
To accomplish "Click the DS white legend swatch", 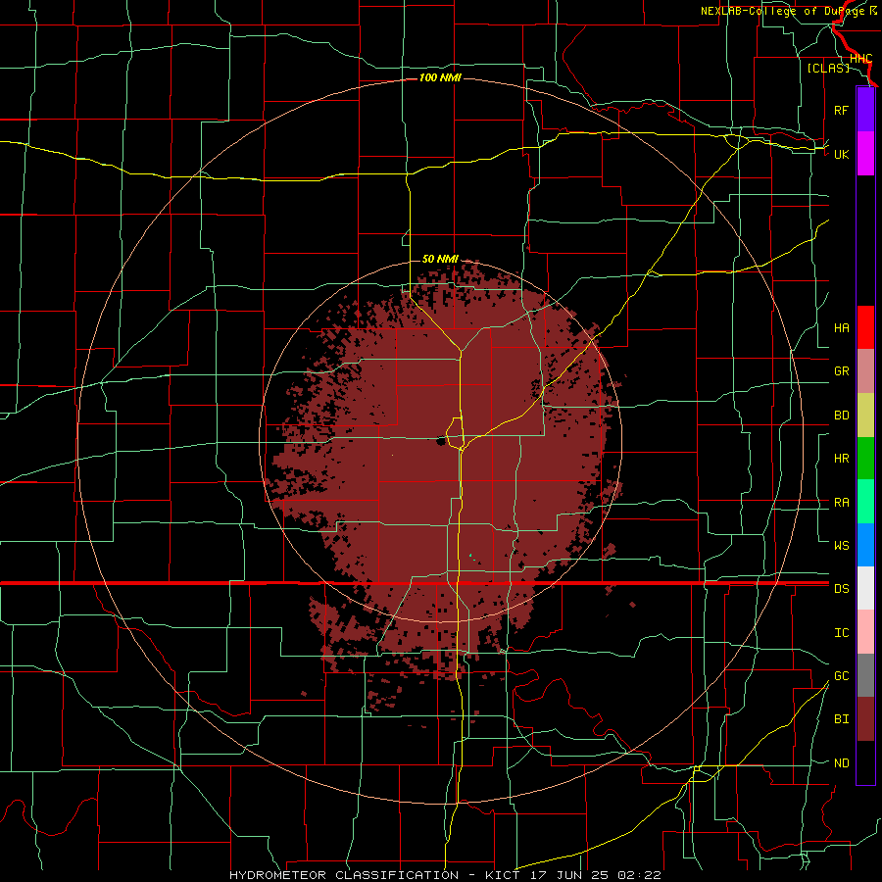I will 865,588.
